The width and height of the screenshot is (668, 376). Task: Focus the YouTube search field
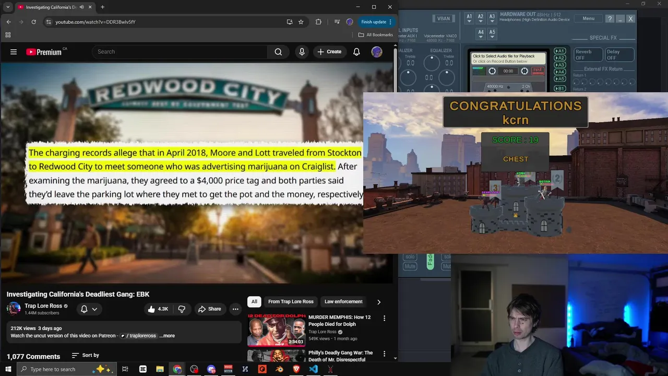[180, 52]
